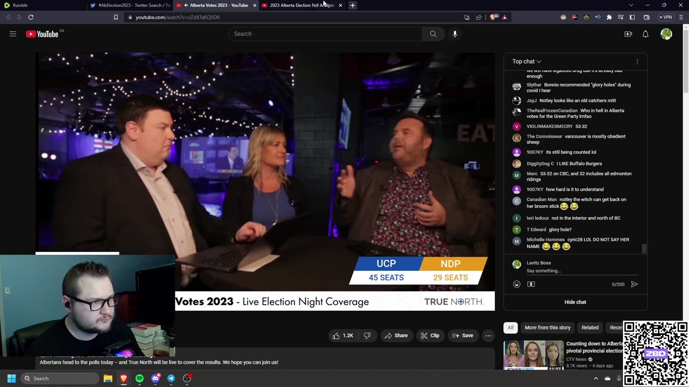689x387 pixels.
Task: Click the chat panel scrollbar thumb
Action: (x=644, y=249)
